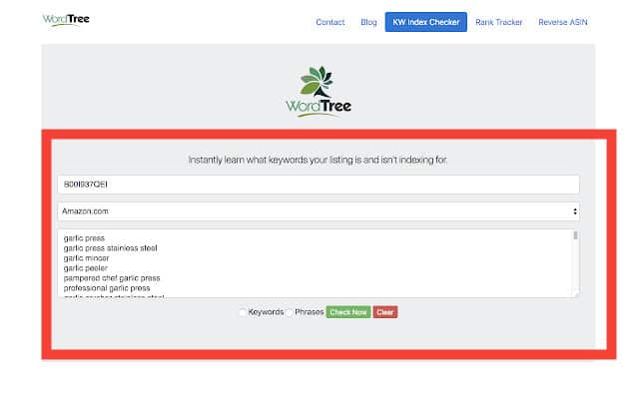Select the Phrases radio button

pyautogui.click(x=290, y=312)
